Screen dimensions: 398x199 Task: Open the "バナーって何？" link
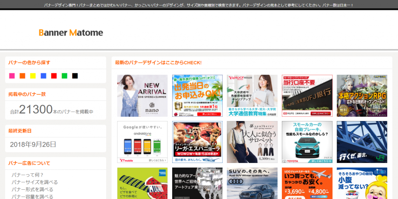28,175
